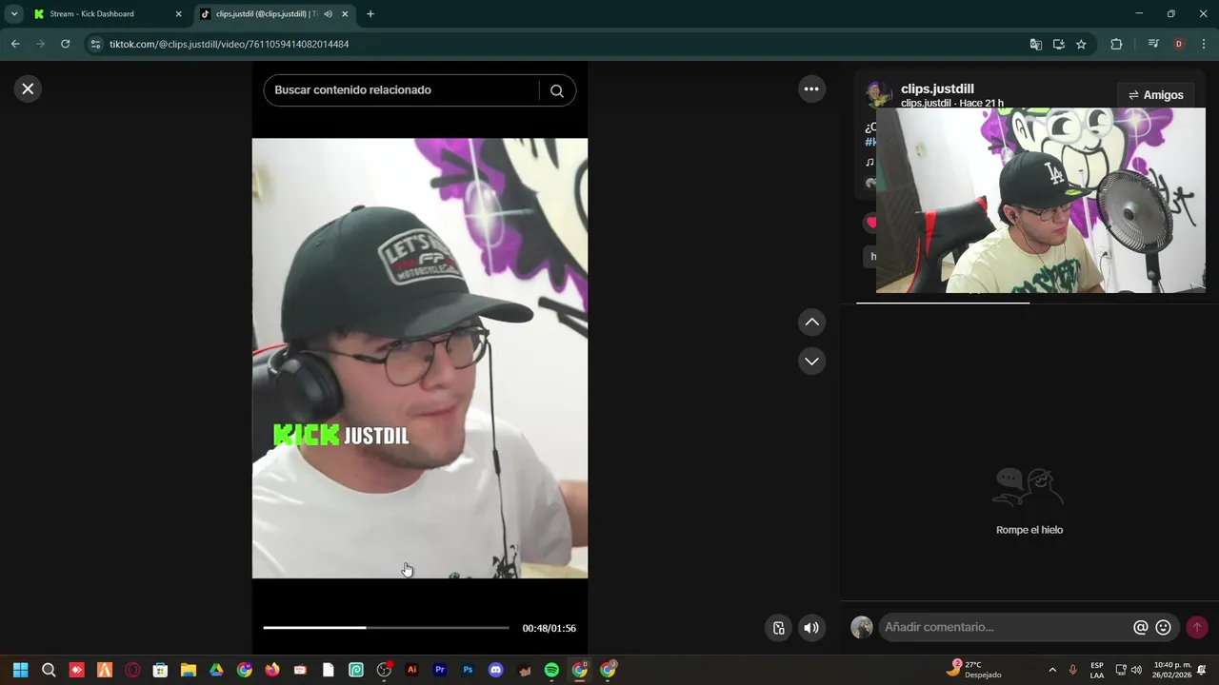
Task: Open File Explorer from taskbar
Action: pos(189,670)
